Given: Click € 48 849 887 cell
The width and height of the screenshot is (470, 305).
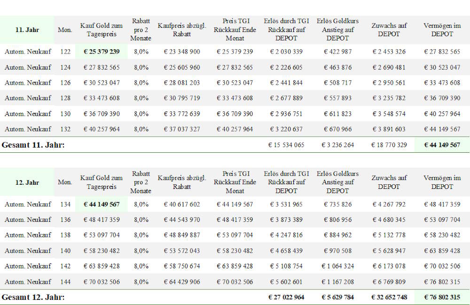Looking at the screenshot, I should tap(182, 235).
